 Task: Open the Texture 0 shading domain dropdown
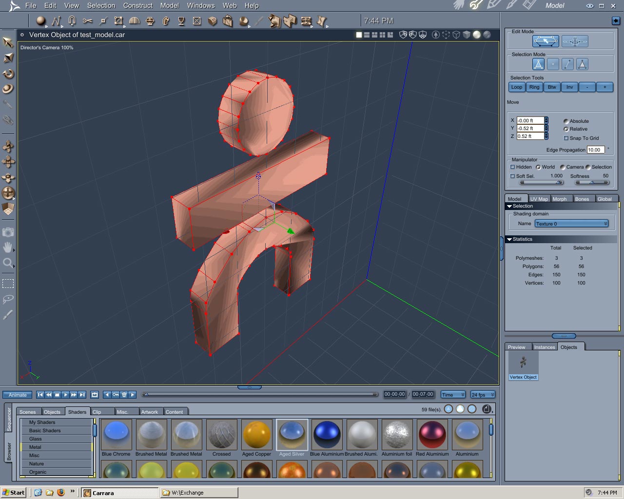571,224
